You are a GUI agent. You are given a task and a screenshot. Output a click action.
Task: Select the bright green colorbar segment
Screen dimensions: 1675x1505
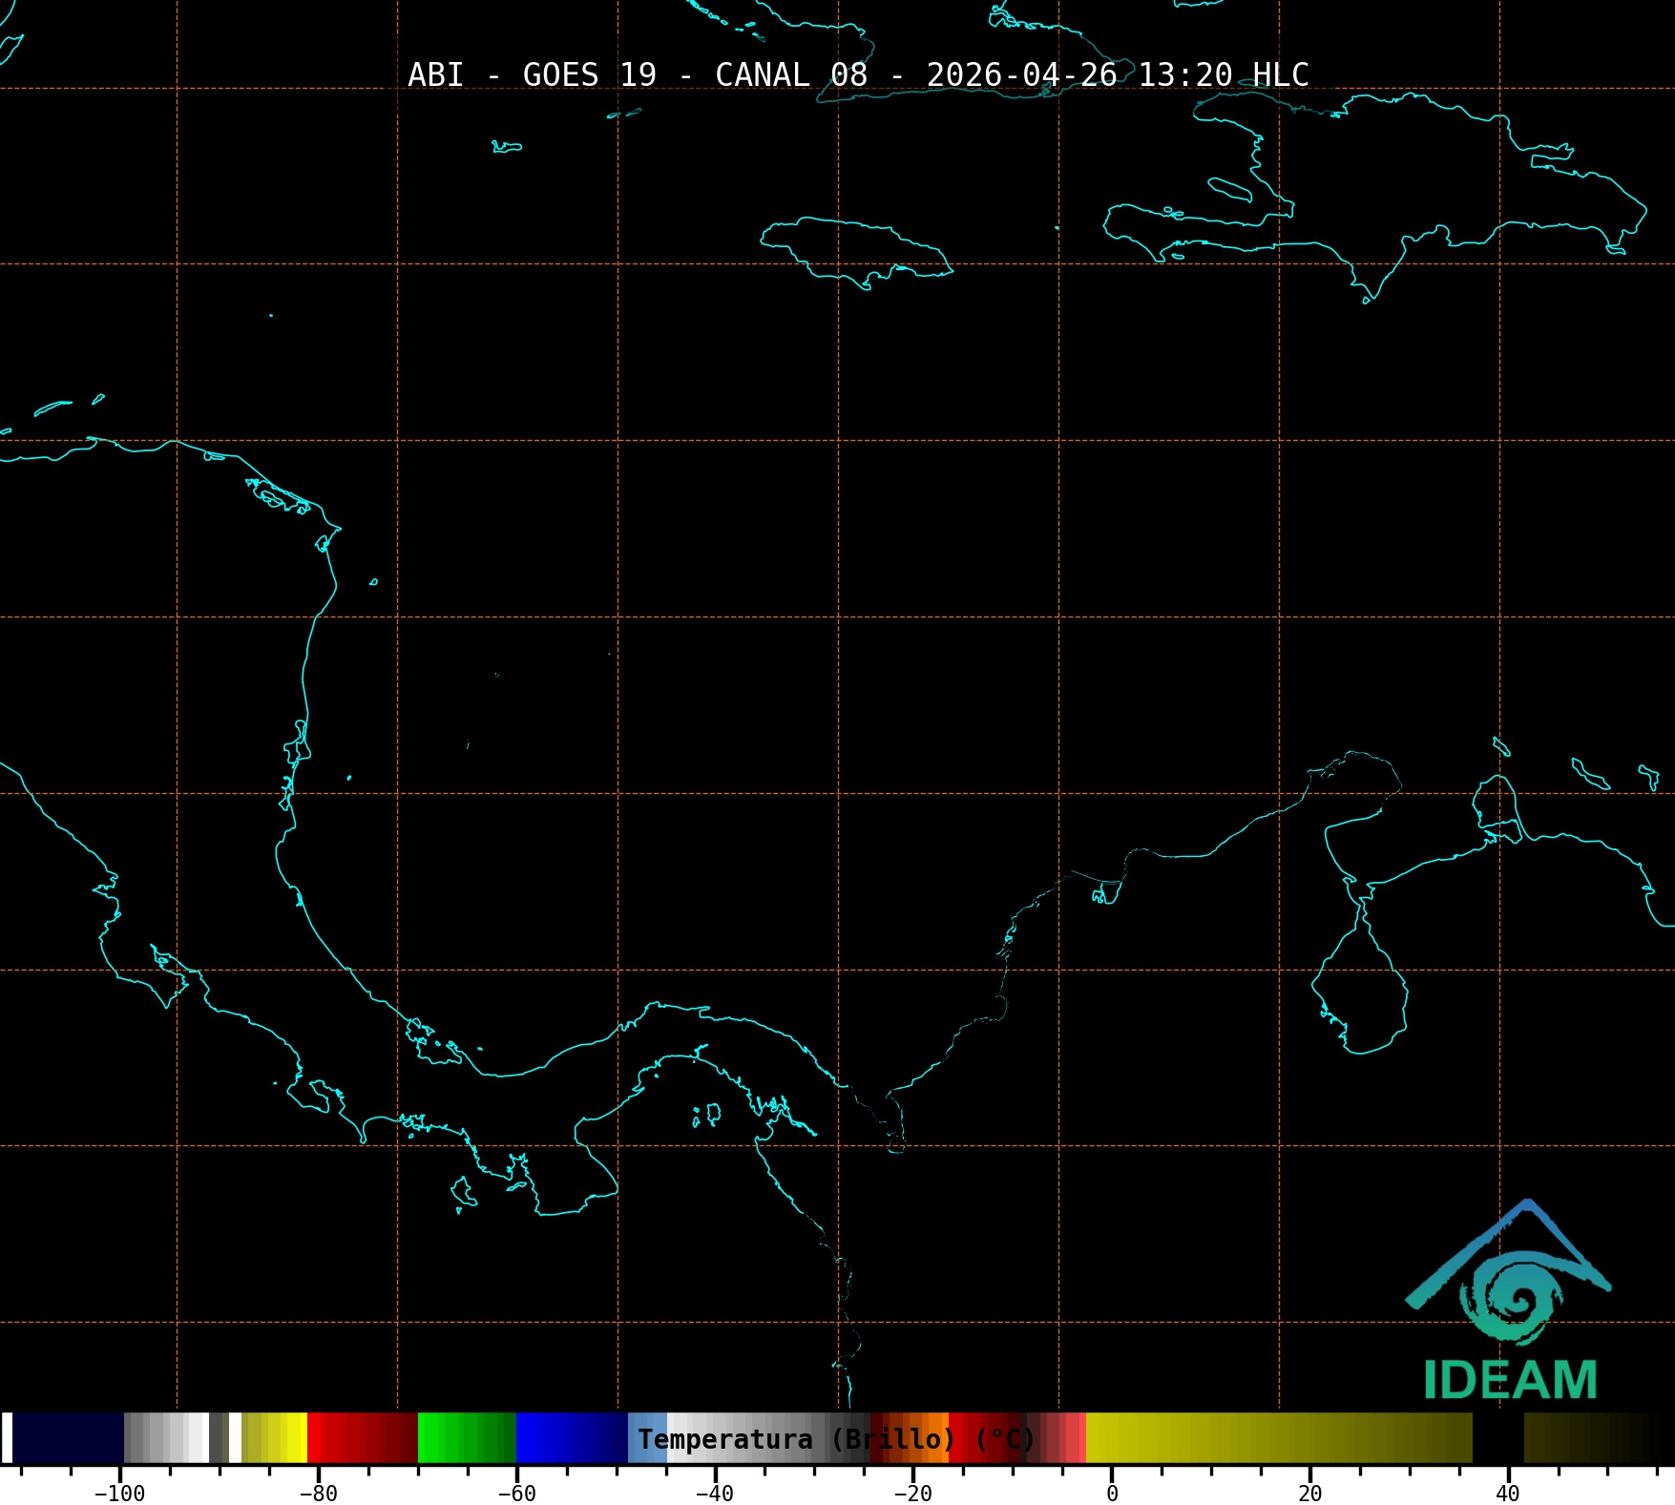coord(467,1437)
